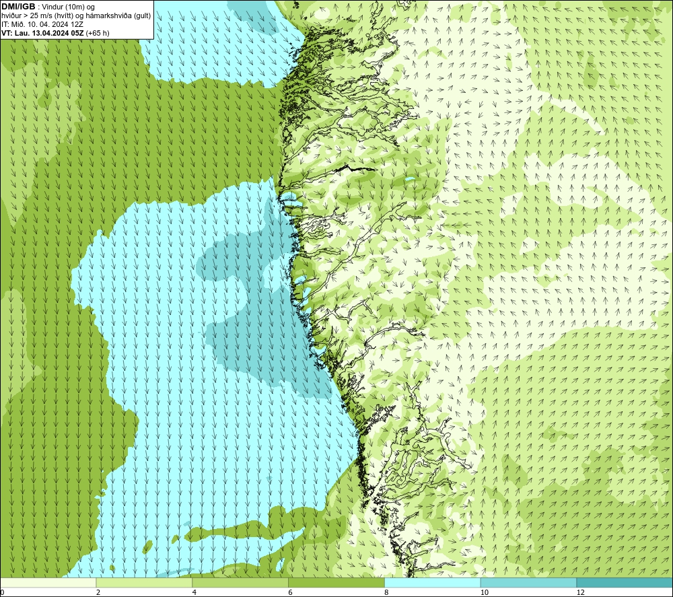The image size is (673, 597).
Task: Click the DMI/IGB title text
Action: pos(18,7)
